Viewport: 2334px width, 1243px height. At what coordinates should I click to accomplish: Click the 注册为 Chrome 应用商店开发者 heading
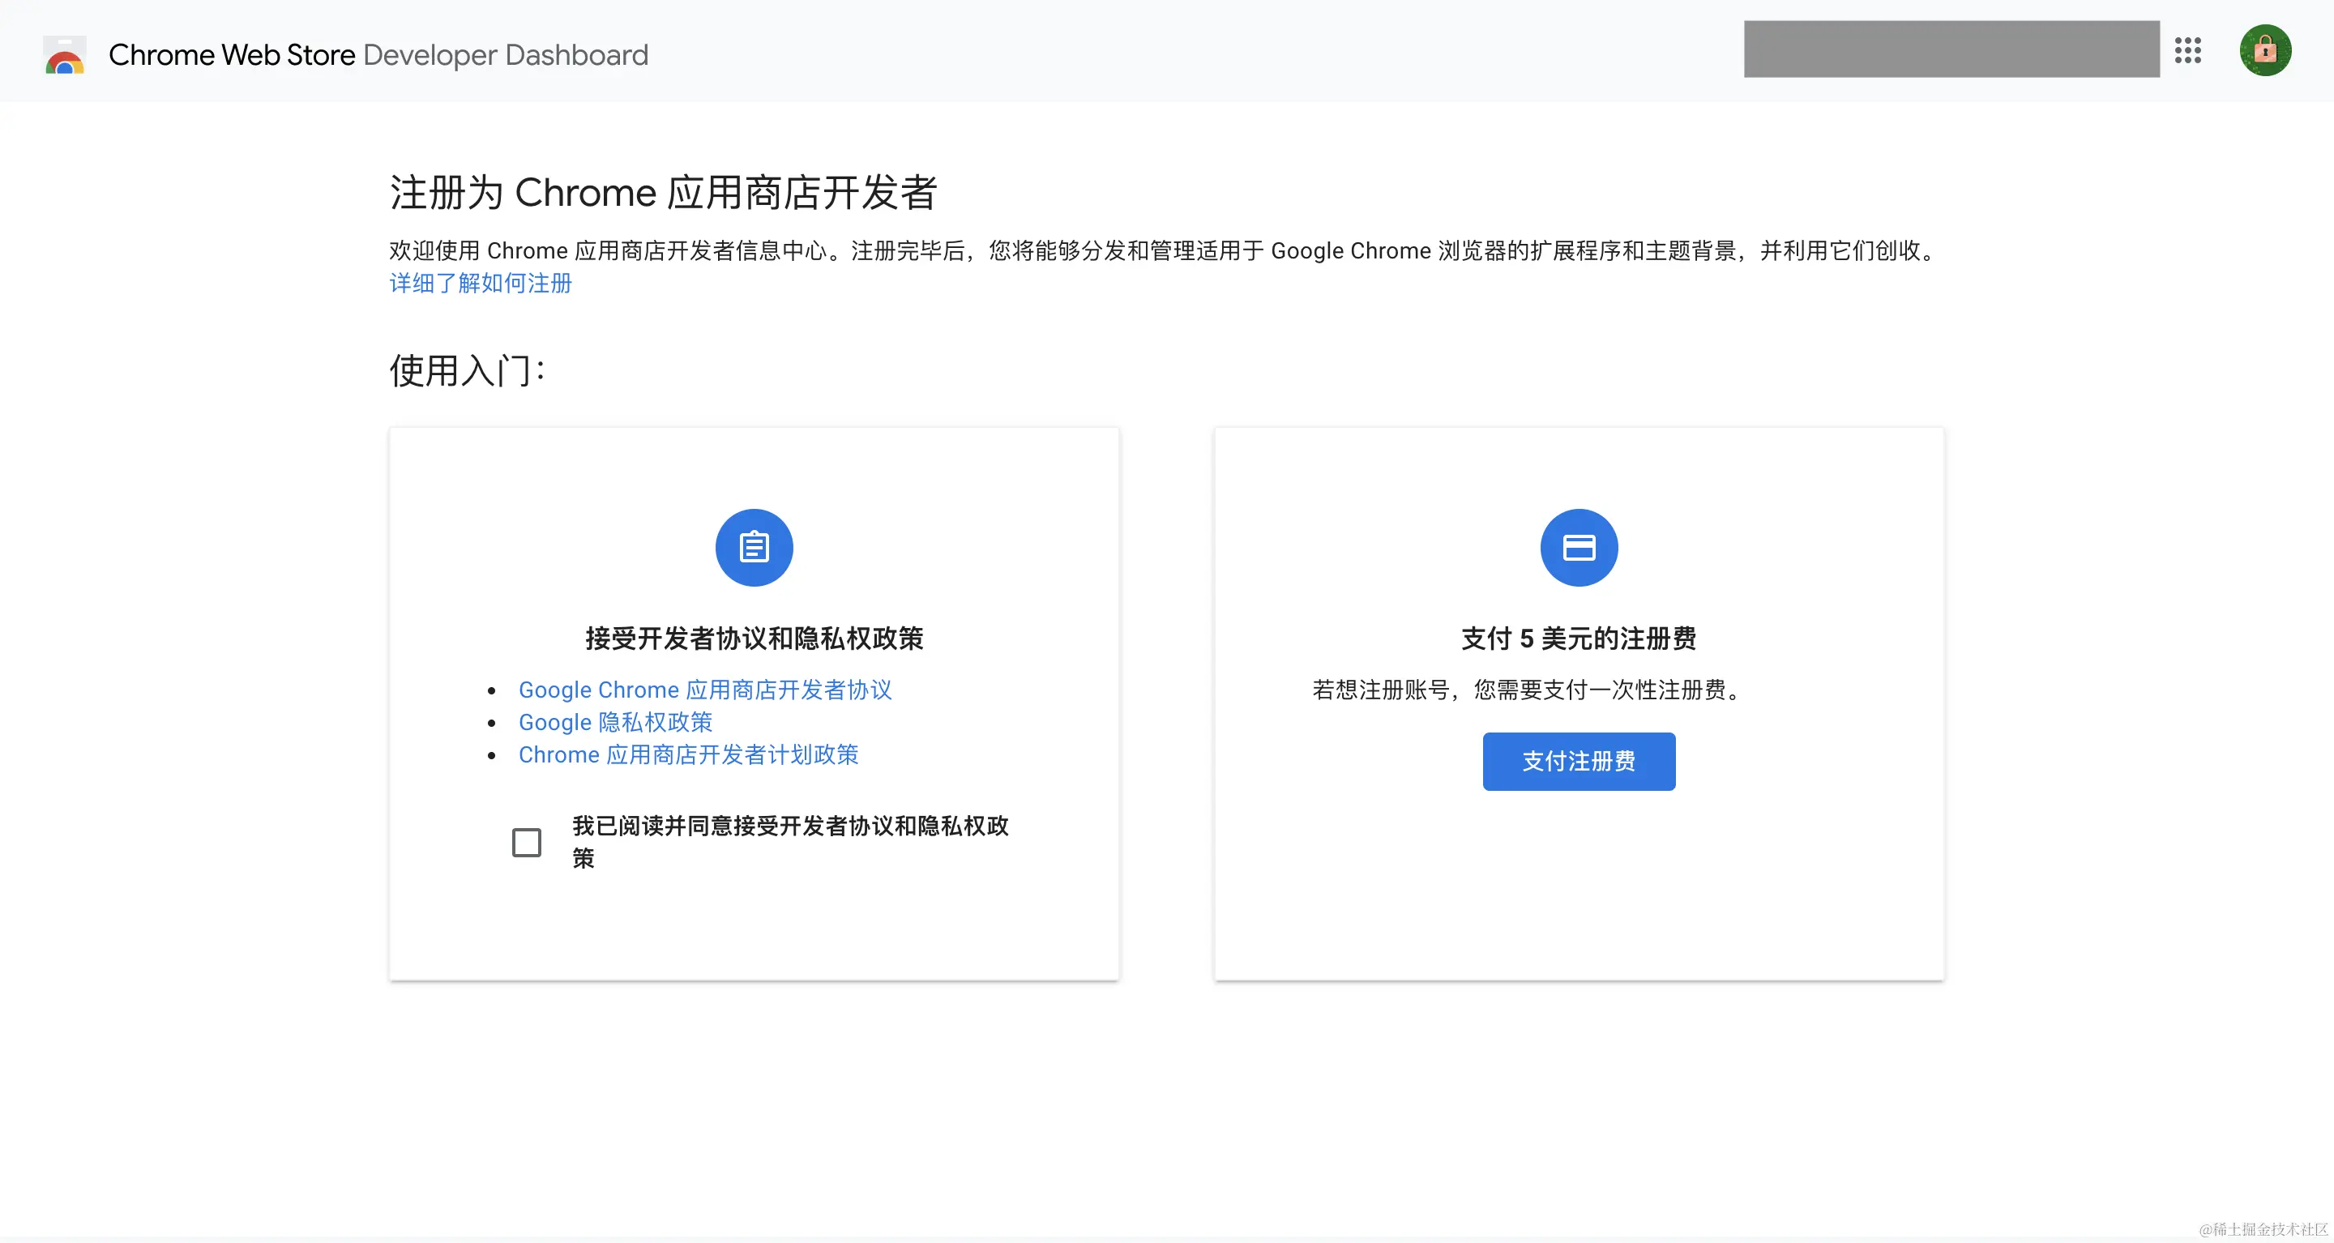point(663,192)
